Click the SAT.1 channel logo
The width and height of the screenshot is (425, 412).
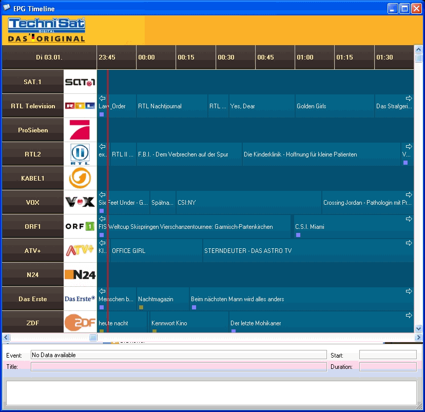80,82
